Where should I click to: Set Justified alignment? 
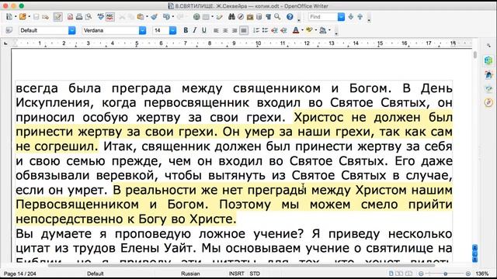coord(243,30)
